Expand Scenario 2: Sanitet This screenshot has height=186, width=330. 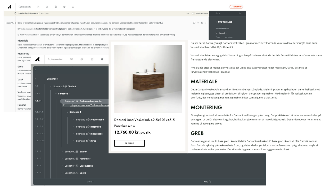click(62, 152)
